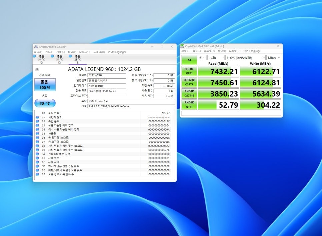Click the 100 % health status box

[45, 85]
